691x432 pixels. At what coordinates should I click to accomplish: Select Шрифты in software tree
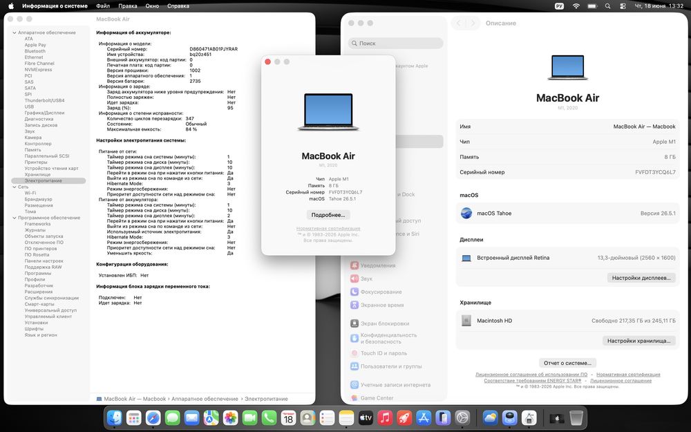pyautogui.click(x=34, y=329)
